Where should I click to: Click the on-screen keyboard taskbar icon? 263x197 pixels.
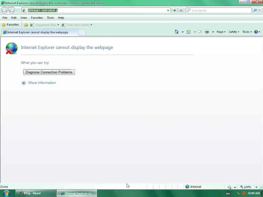tap(228, 193)
